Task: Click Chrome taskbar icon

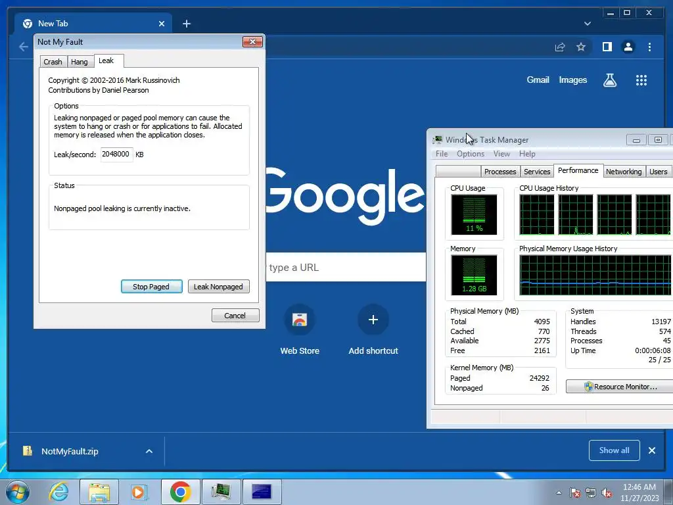Action: [x=180, y=492]
